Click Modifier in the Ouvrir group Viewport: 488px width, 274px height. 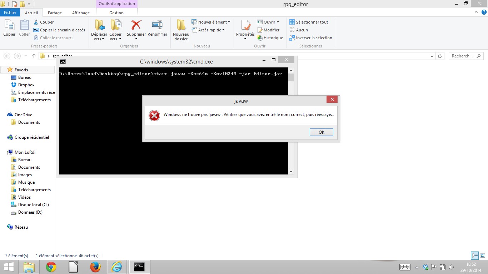pyautogui.click(x=268, y=30)
